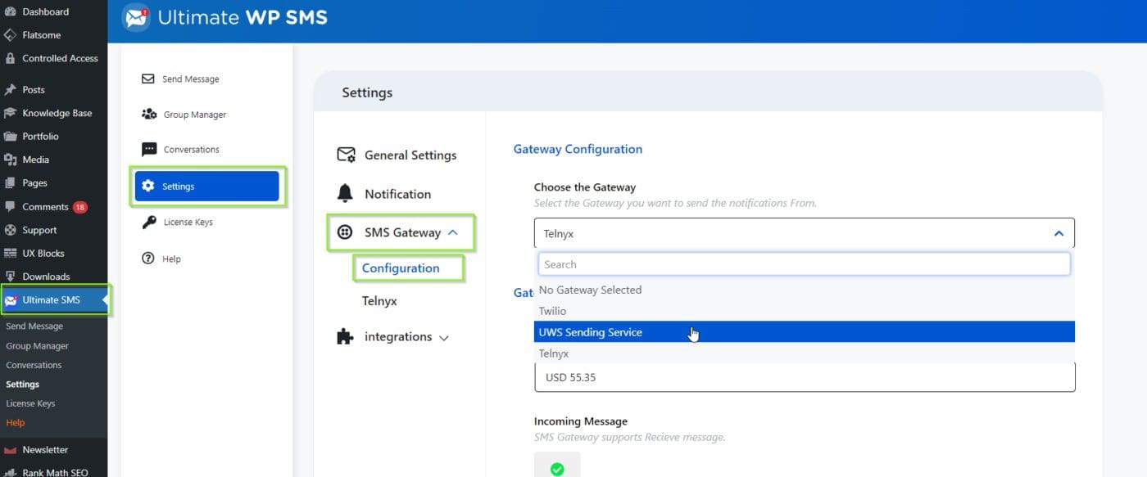Open Conversations in plugin menu
The image size is (1147, 477).
[x=192, y=150]
